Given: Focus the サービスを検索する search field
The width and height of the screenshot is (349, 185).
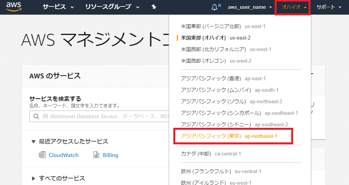Looking at the screenshot, I should coord(99,116).
